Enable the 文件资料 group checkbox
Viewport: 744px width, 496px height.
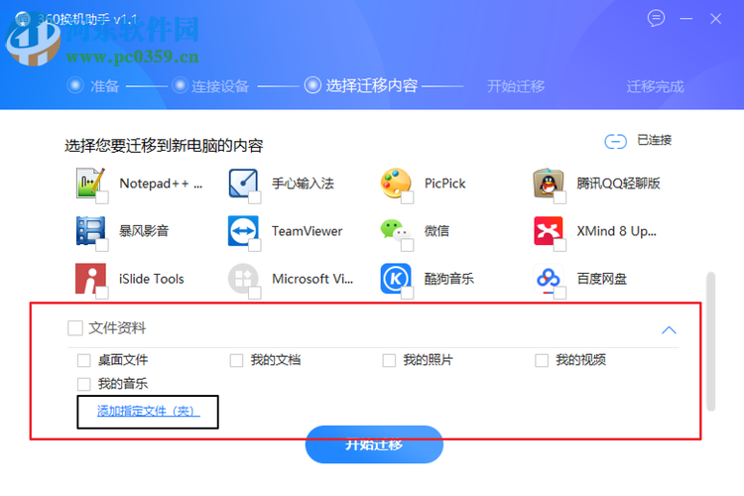[x=75, y=328]
